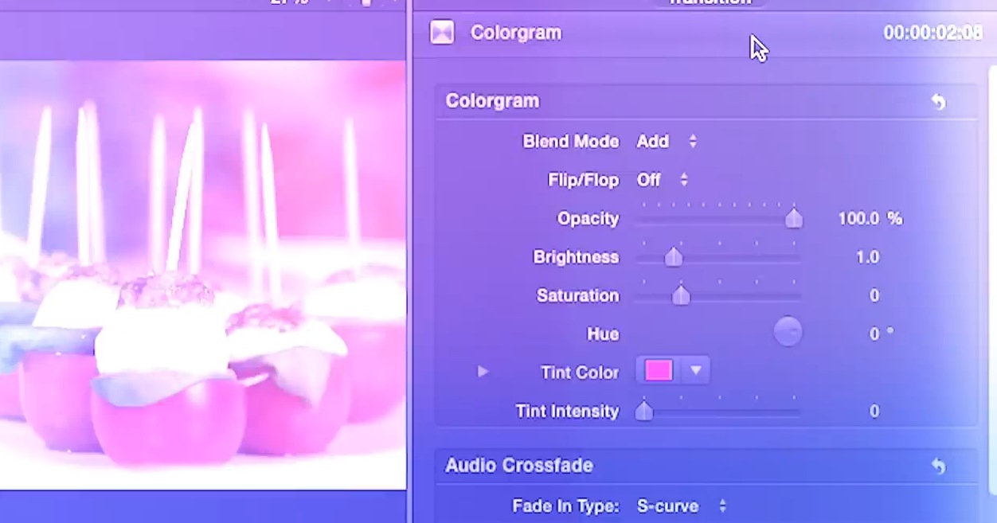Click the Hue rotation dial
997x523 pixels.
(x=788, y=332)
